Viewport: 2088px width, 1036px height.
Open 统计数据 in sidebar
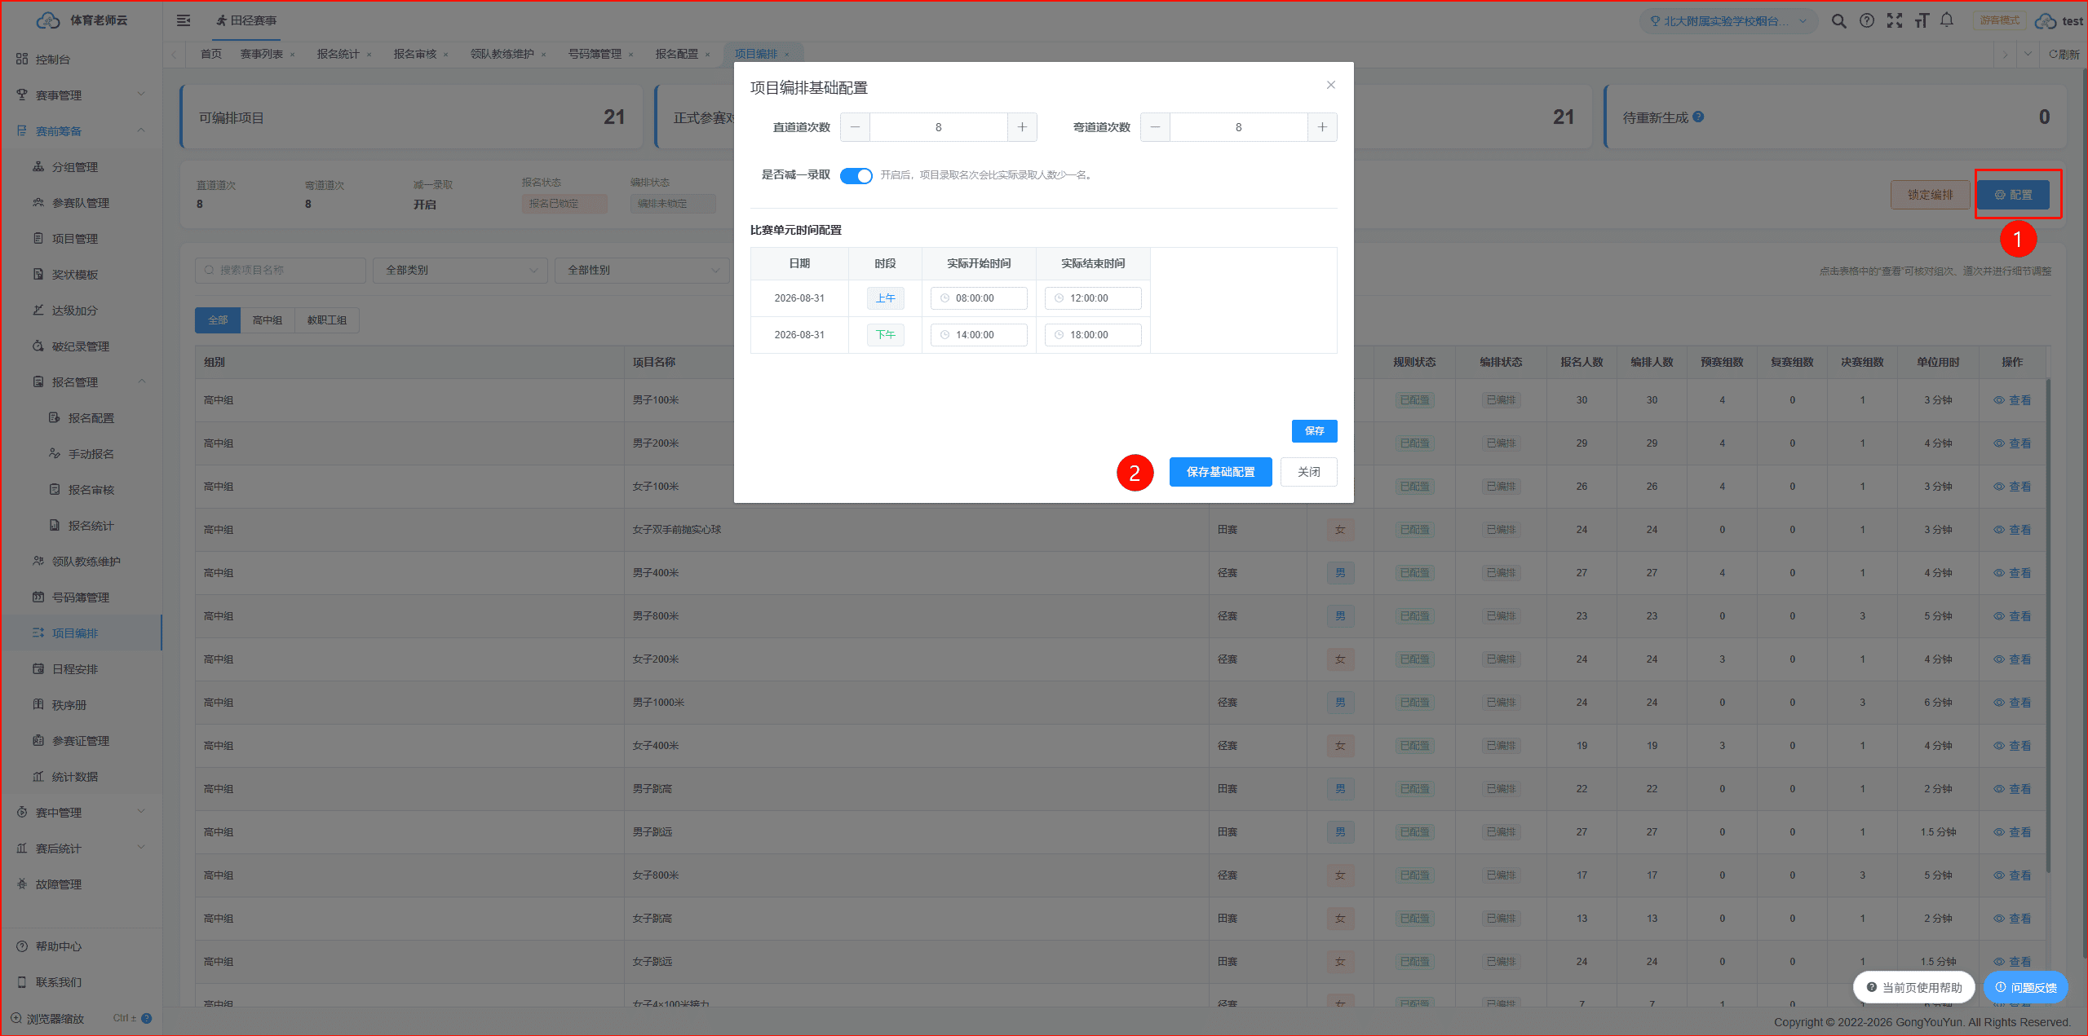point(82,777)
